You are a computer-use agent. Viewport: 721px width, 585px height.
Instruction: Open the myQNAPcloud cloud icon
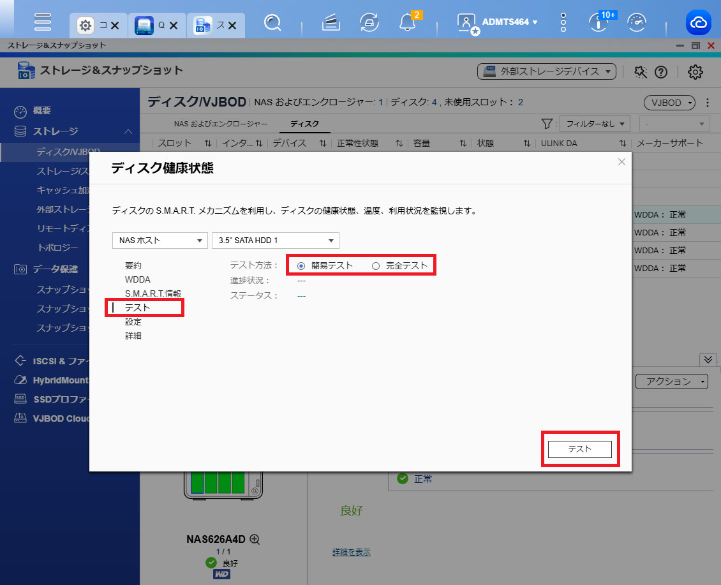(x=698, y=23)
